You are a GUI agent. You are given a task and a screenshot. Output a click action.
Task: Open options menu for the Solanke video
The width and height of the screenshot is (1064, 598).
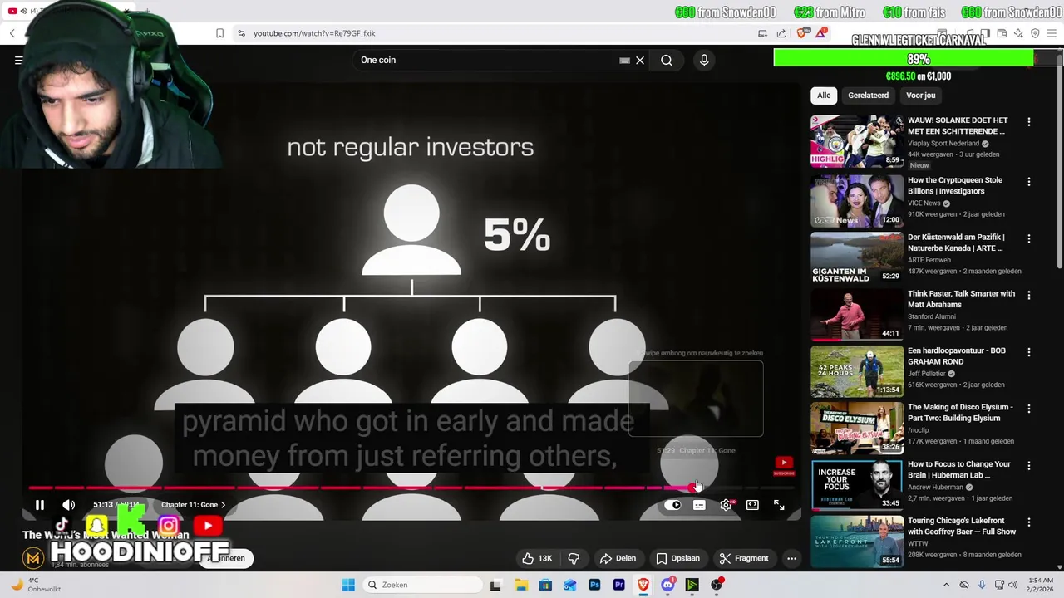(1029, 122)
